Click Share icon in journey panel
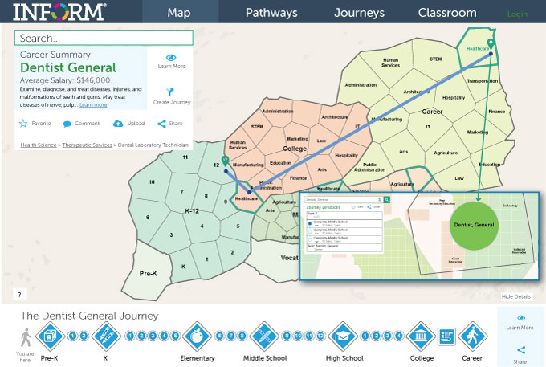 pyautogui.click(x=521, y=350)
